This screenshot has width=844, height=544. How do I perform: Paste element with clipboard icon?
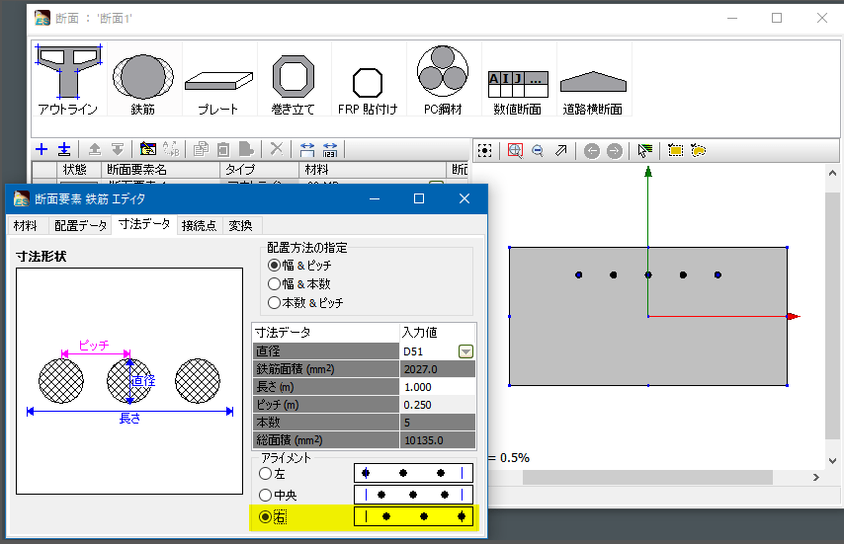point(223,149)
